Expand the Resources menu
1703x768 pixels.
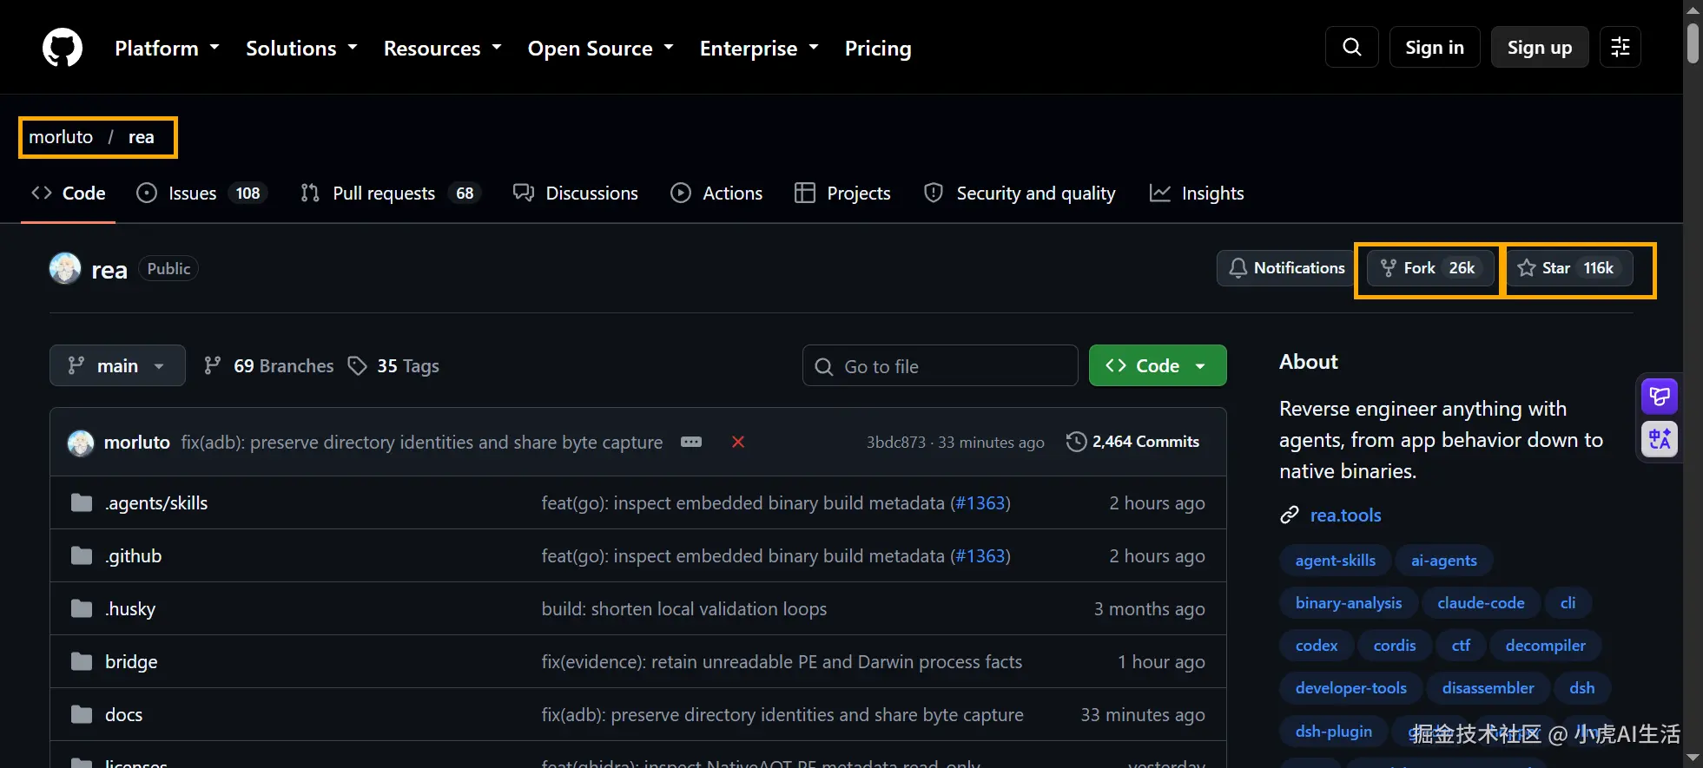click(443, 48)
